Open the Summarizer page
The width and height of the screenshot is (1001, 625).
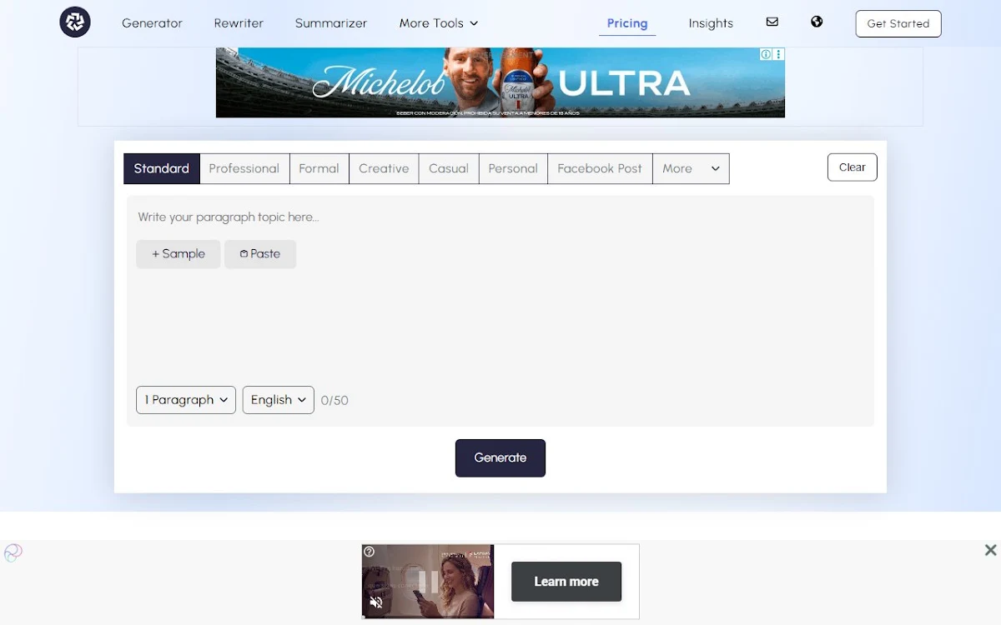331,23
